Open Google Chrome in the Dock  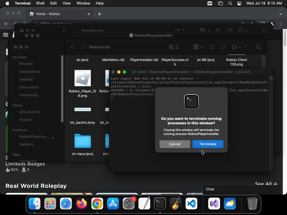point(97,204)
